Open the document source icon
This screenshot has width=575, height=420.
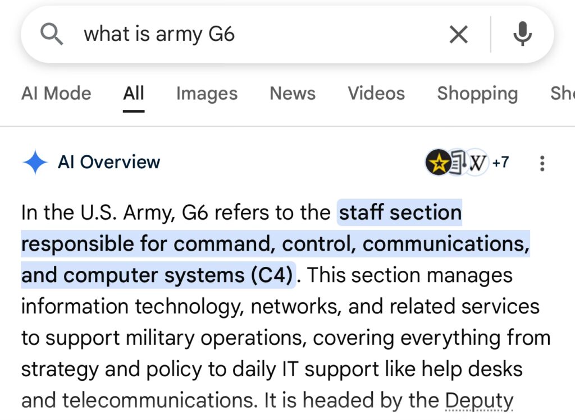tap(458, 163)
